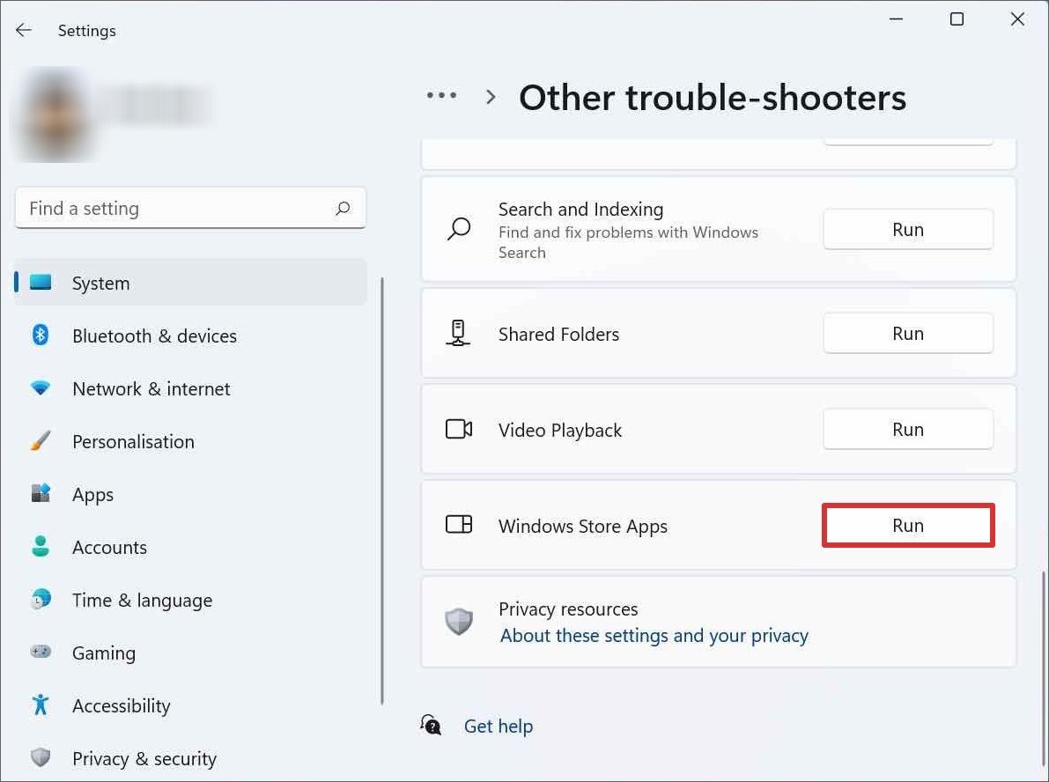The image size is (1049, 782).
Task: Open the System category
Action: click(x=190, y=283)
